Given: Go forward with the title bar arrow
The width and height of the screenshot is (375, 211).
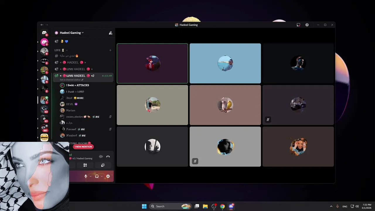Looking at the screenshot, I should [x=47, y=25].
